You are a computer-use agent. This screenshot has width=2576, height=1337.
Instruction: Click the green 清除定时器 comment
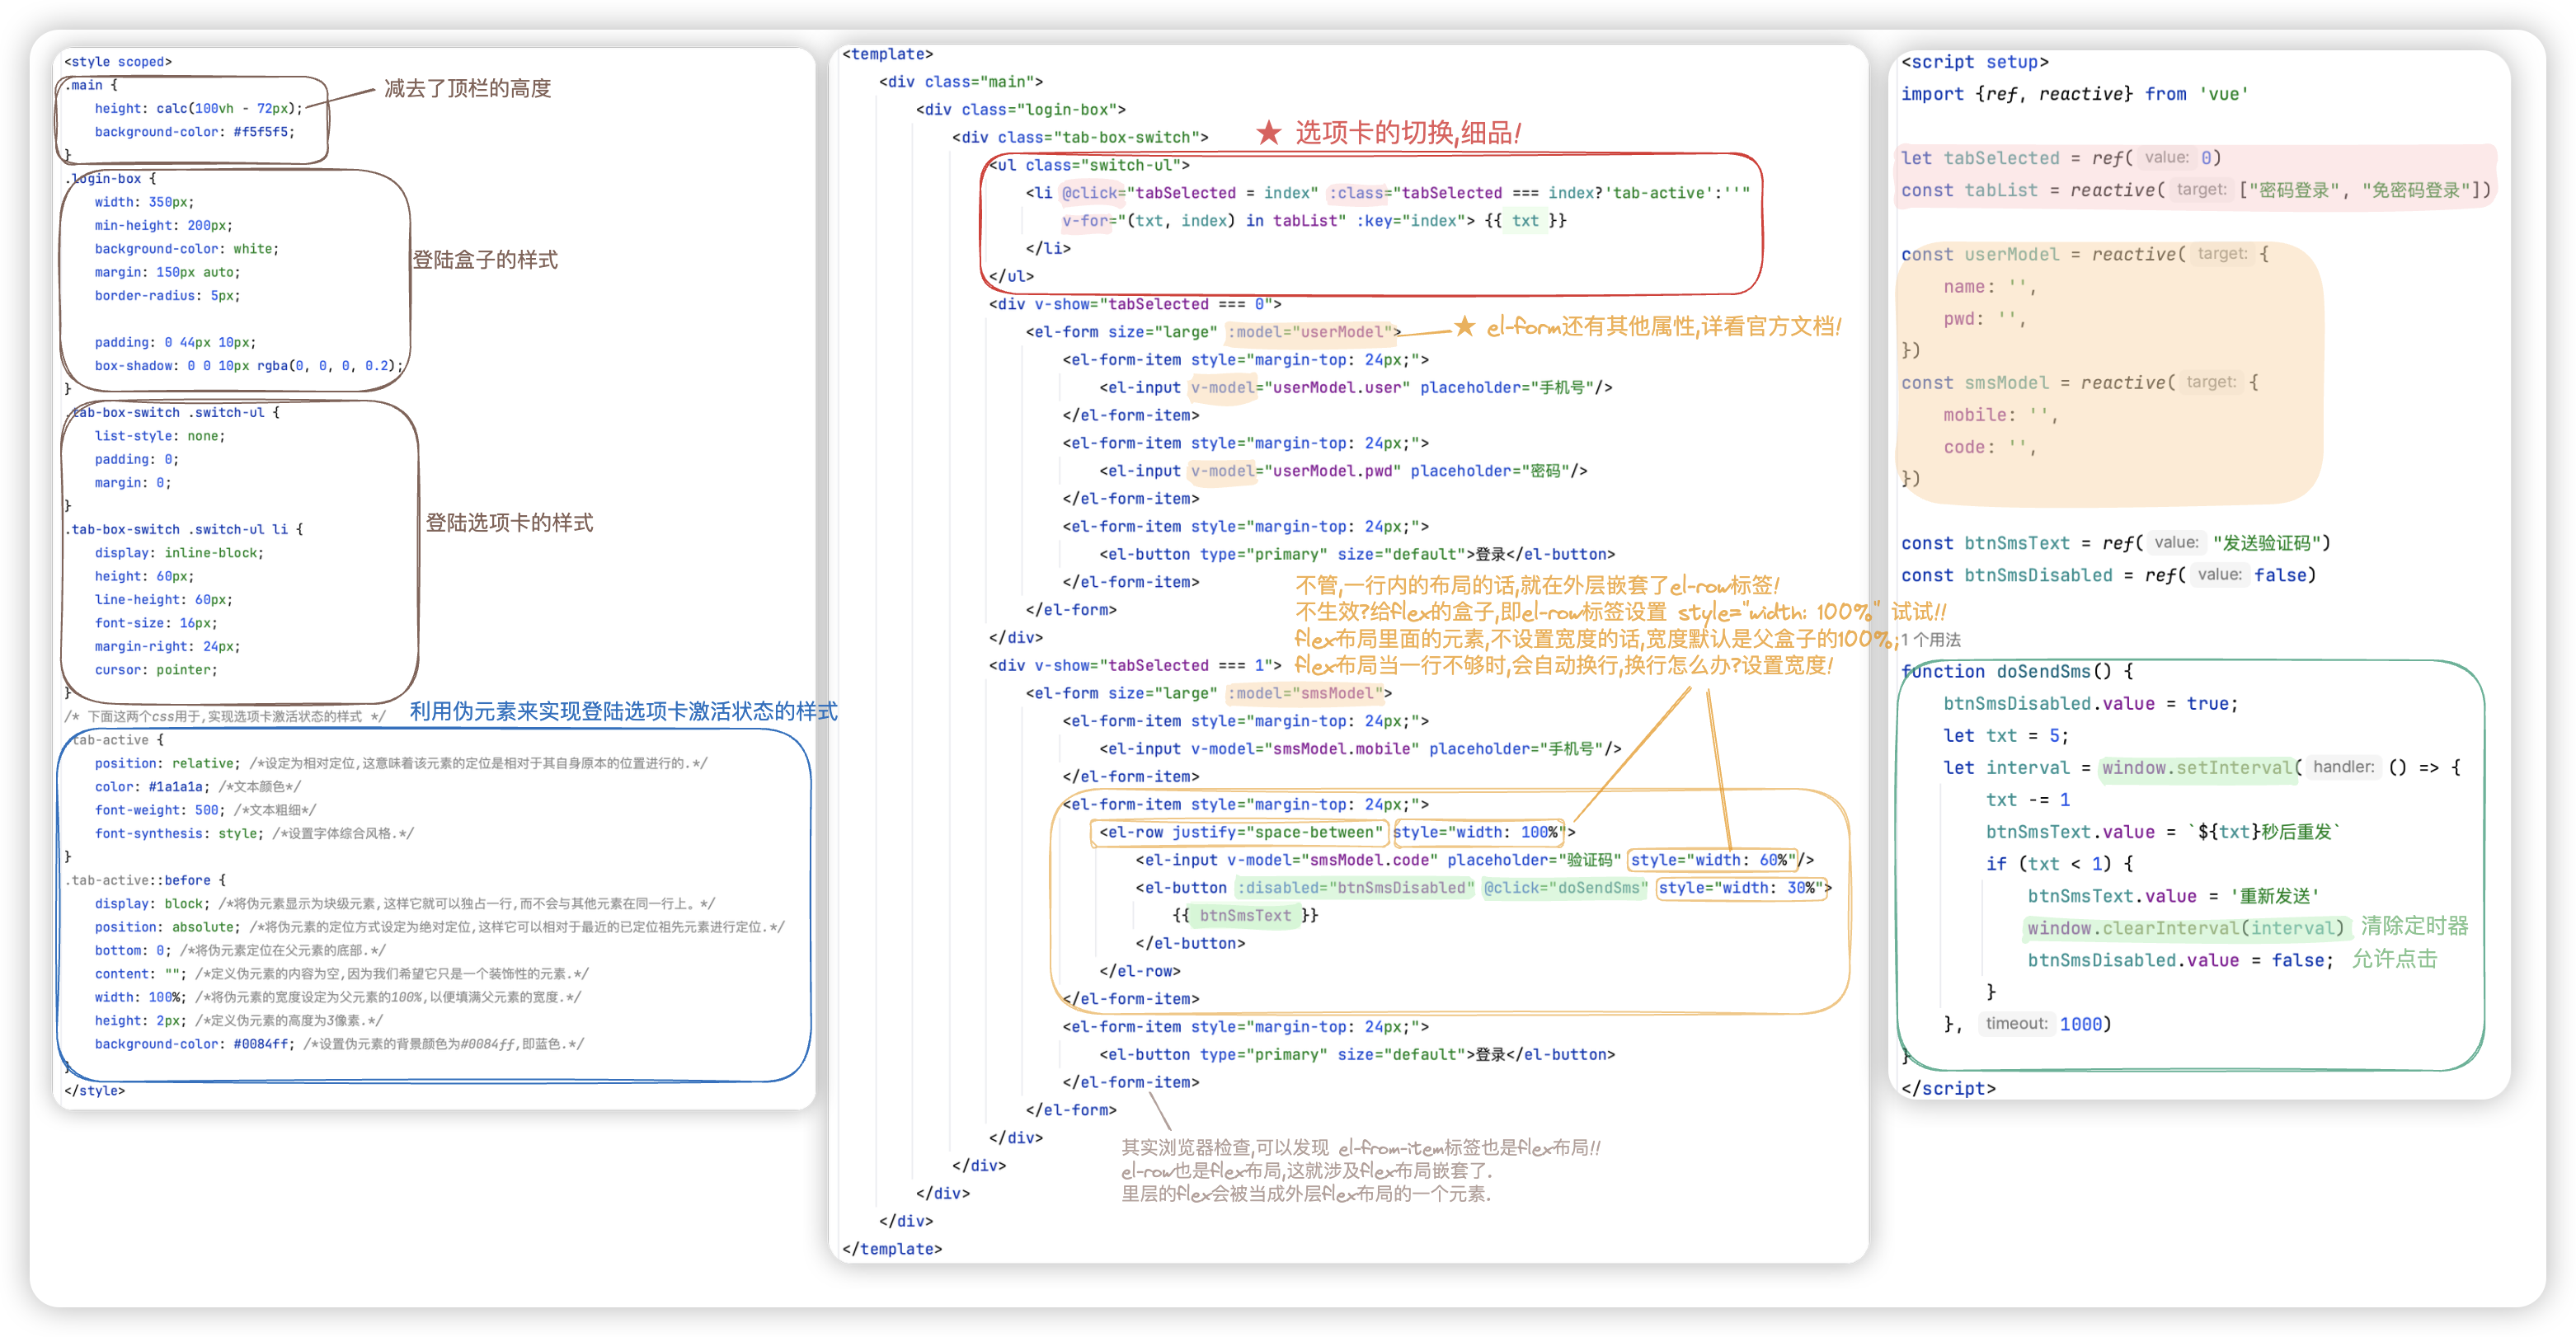coord(2414,926)
